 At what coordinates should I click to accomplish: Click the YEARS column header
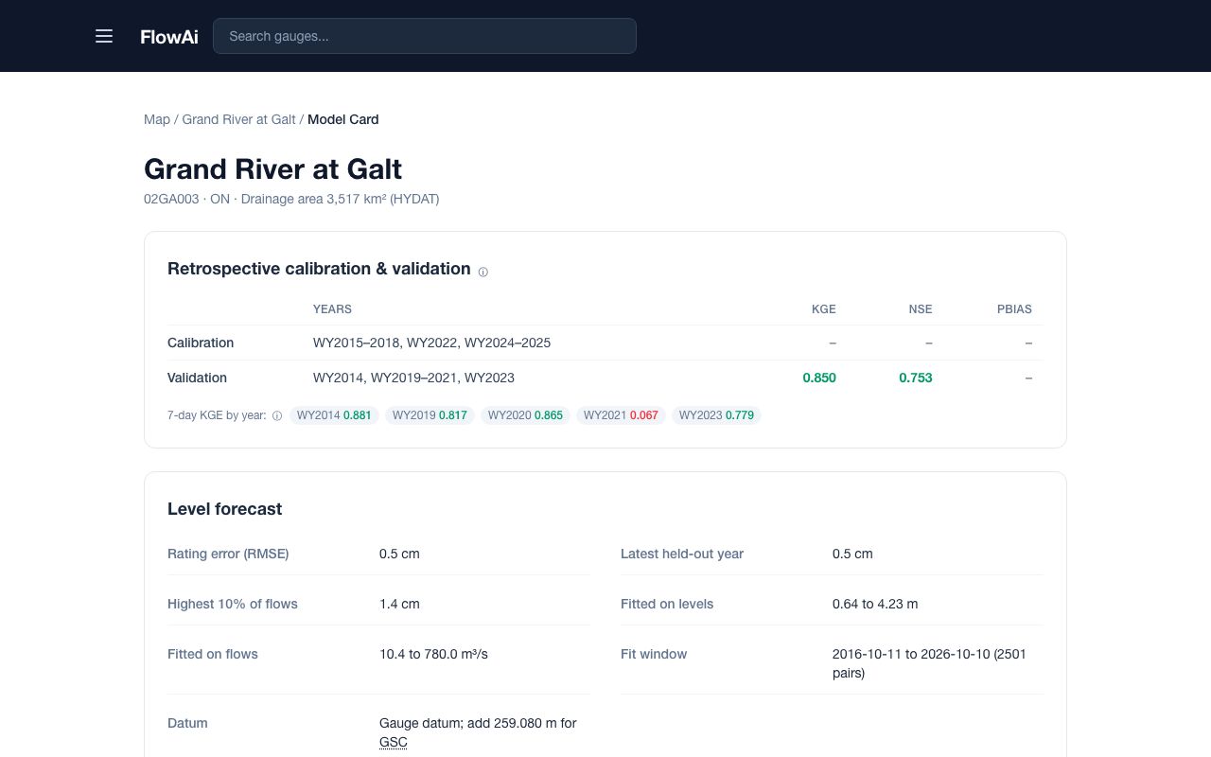(x=332, y=309)
